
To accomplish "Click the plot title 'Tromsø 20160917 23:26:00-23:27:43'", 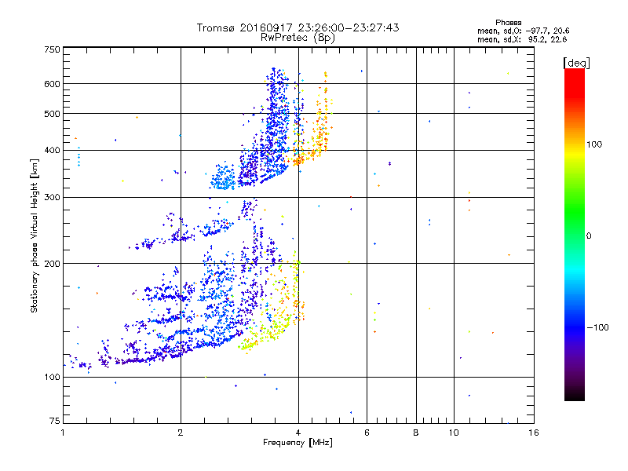I will 298,27.
